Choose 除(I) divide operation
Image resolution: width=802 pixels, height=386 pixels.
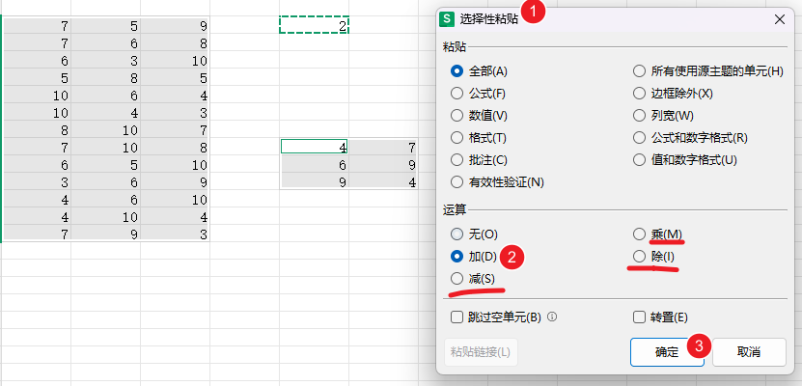[x=639, y=257]
